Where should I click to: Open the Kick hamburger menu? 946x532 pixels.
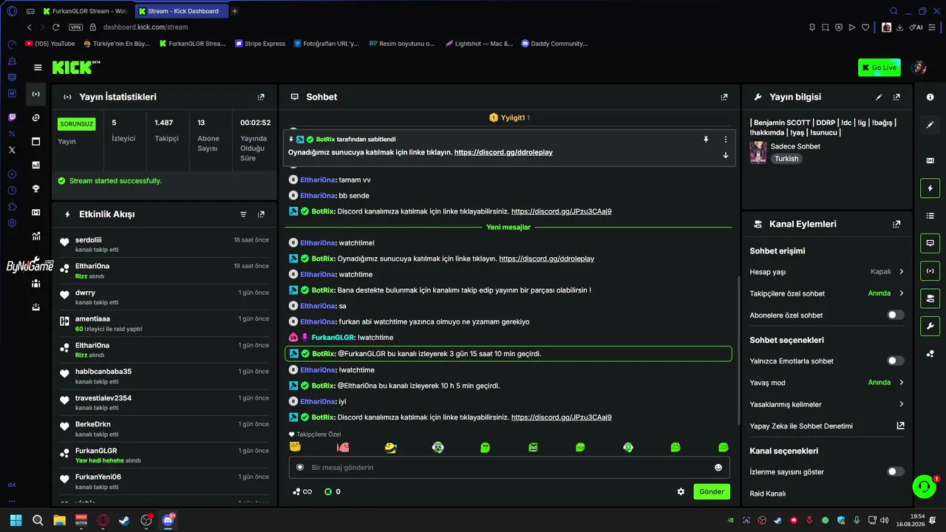(x=38, y=67)
